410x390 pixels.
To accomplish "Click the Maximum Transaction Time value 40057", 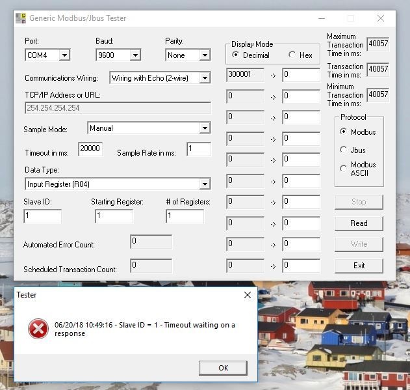I will coord(378,44).
